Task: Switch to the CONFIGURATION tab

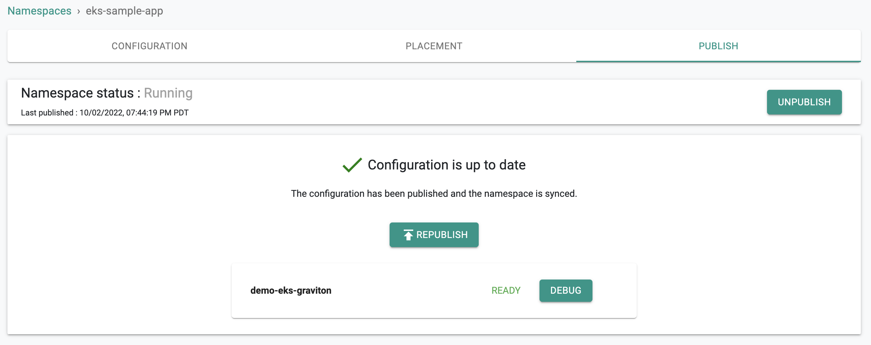Action: pos(150,46)
